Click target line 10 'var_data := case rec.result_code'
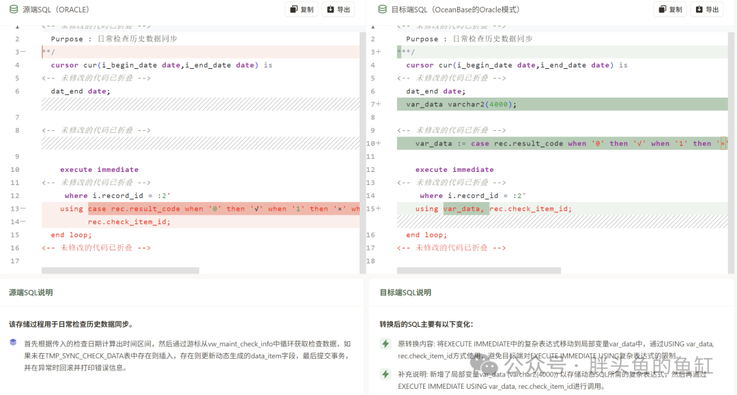The image size is (737, 395). 562,143
